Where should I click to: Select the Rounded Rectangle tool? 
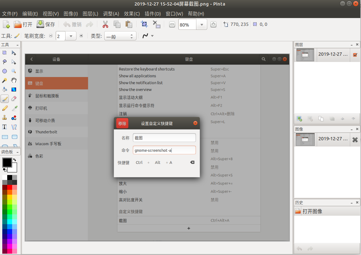click(x=14, y=137)
